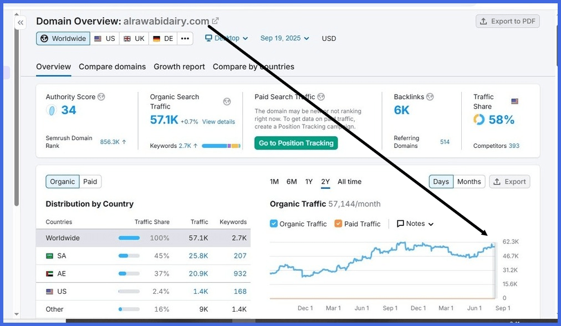This screenshot has width=561, height=326.
Task: Open 57.1K organic traffic value
Action: [x=164, y=120]
